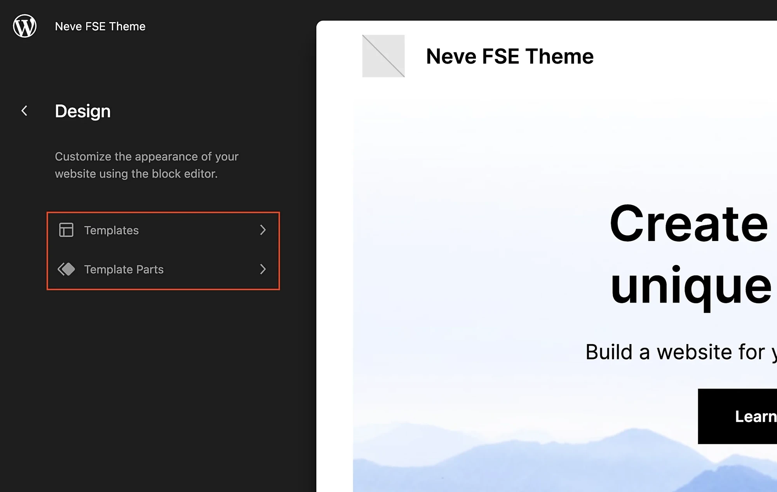Viewport: 777px width, 492px height.
Task: Open the Templates menu item
Action: click(x=163, y=230)
